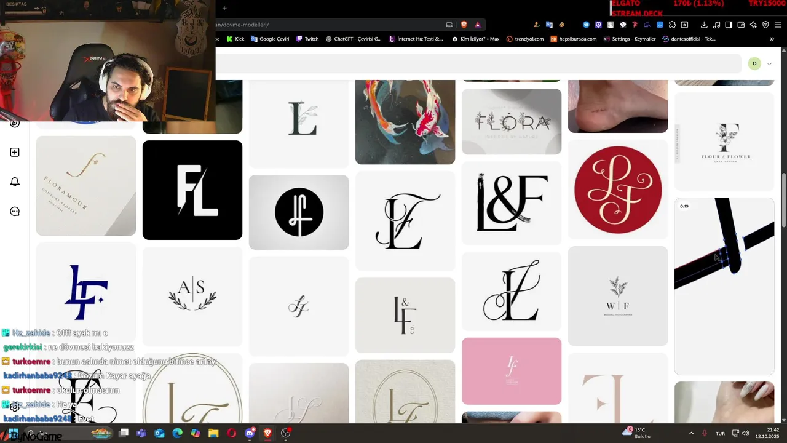Screen dimensions: 787x443
Task: Open Brave downloads arrow icon
Action: point(704,25)
